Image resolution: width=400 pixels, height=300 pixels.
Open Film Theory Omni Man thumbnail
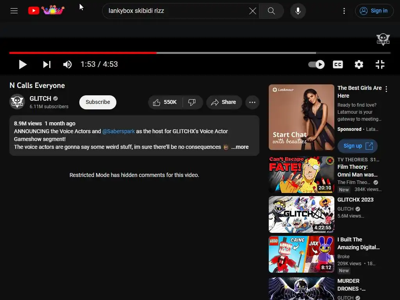(x=301, y=175)
